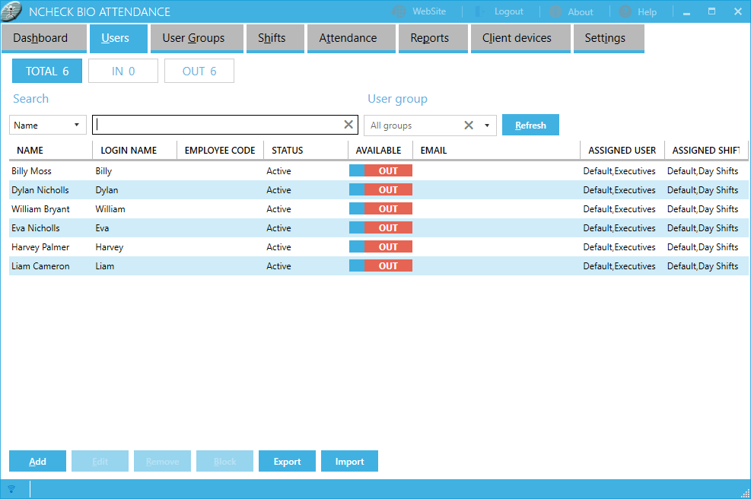This screenshot has width=751, height=499.
Task: Expand the All groups dropdown arrow
Action: coord(487,126)
